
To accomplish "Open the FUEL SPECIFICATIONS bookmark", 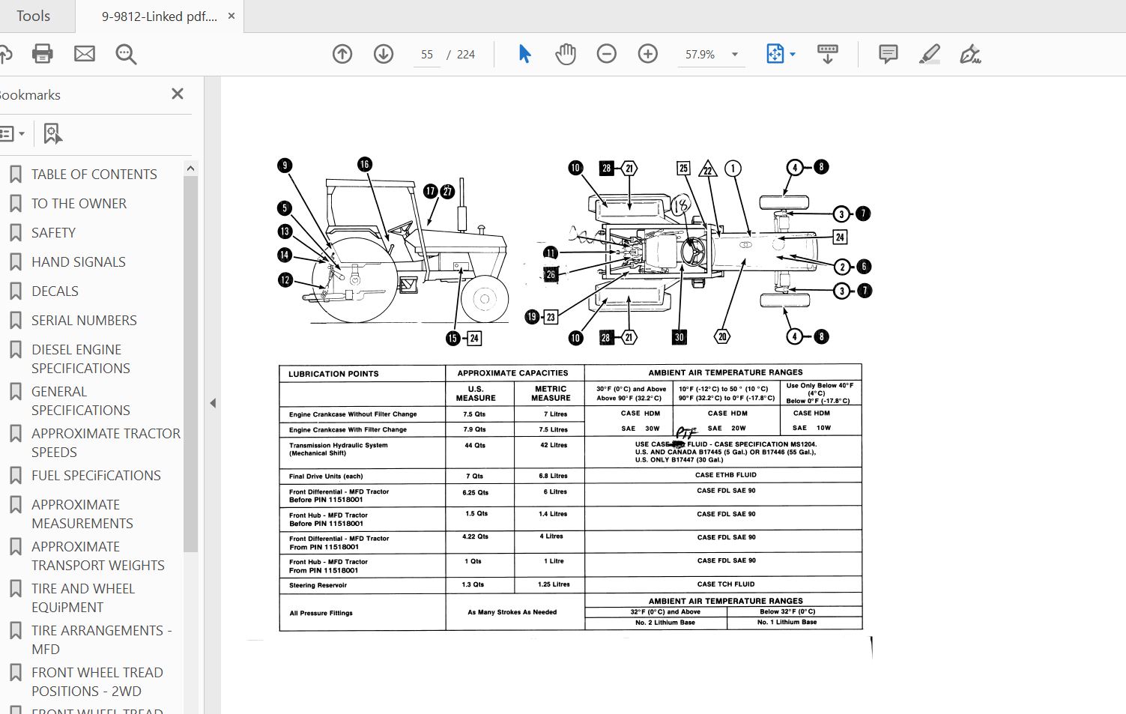I will (96, 475).
